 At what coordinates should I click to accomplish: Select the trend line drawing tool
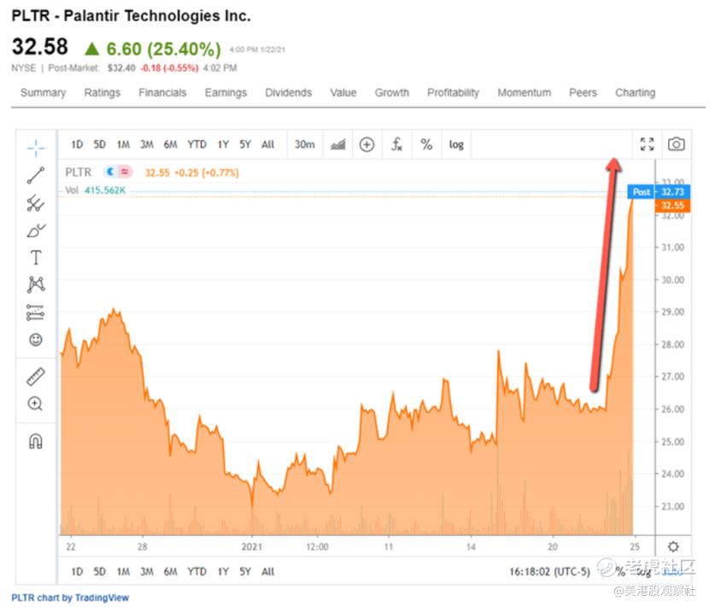click(x=36, y=176)
